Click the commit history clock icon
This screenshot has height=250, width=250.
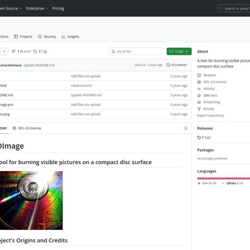(168, 65)
